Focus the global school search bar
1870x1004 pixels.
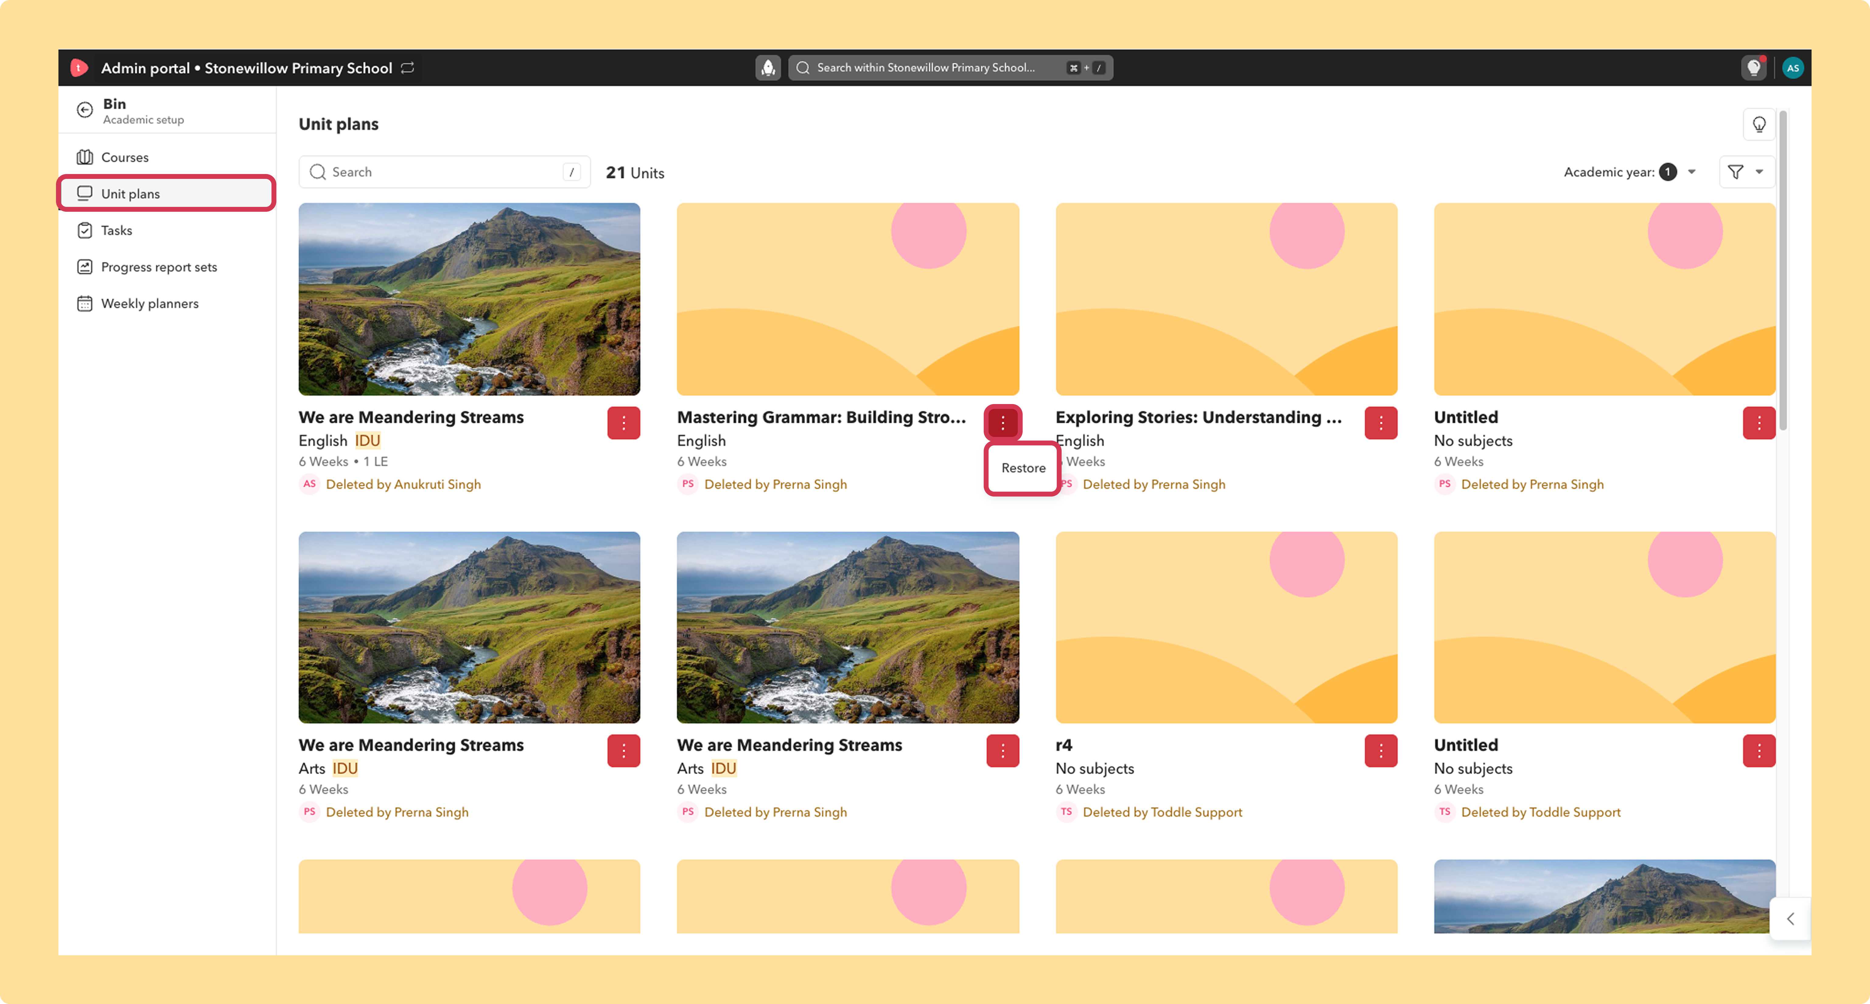click(950, 68)
